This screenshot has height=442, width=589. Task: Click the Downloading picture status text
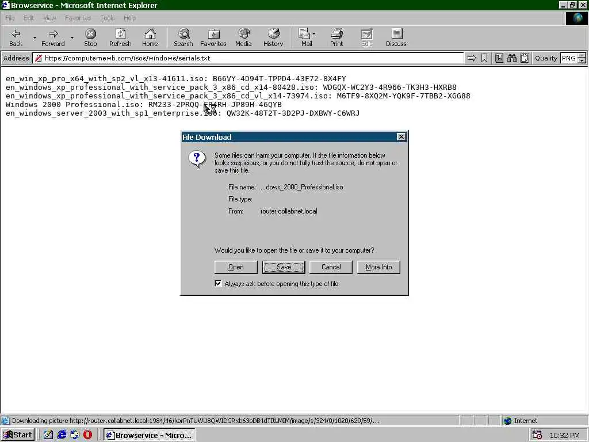tap(196, 421)
